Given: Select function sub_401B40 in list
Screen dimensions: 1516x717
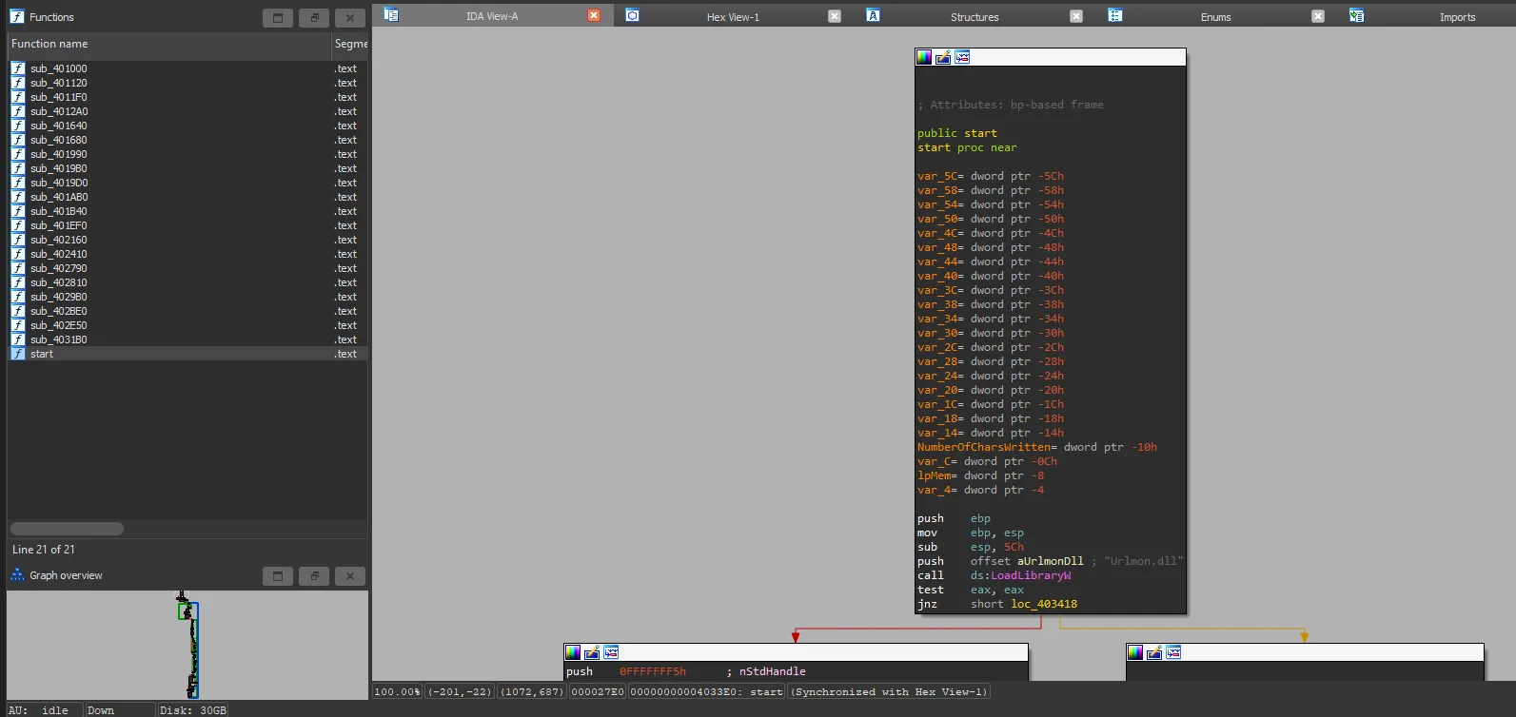Looking at the screenshot, I should coord(59,211).
